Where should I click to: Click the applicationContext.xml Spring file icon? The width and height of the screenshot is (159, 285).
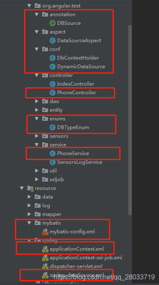[45, 249]
